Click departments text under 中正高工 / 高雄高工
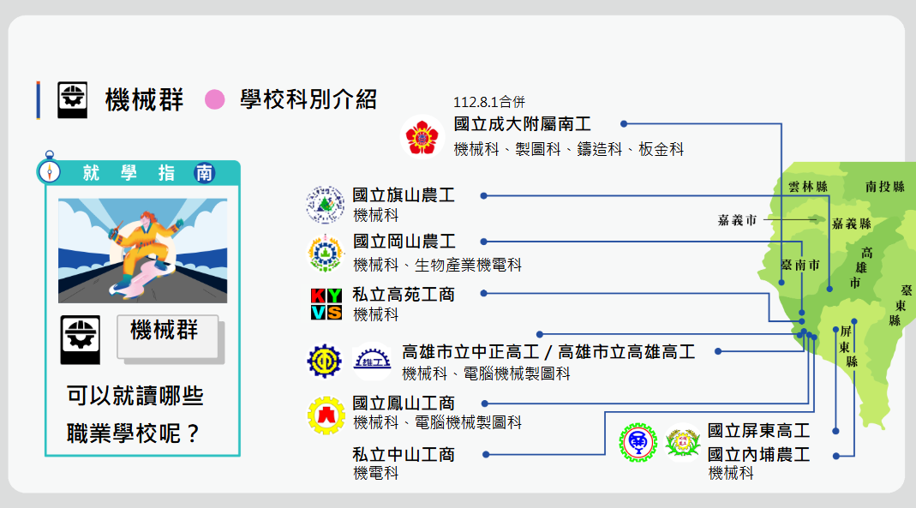 pyautogui.click(x=486, y=374)
